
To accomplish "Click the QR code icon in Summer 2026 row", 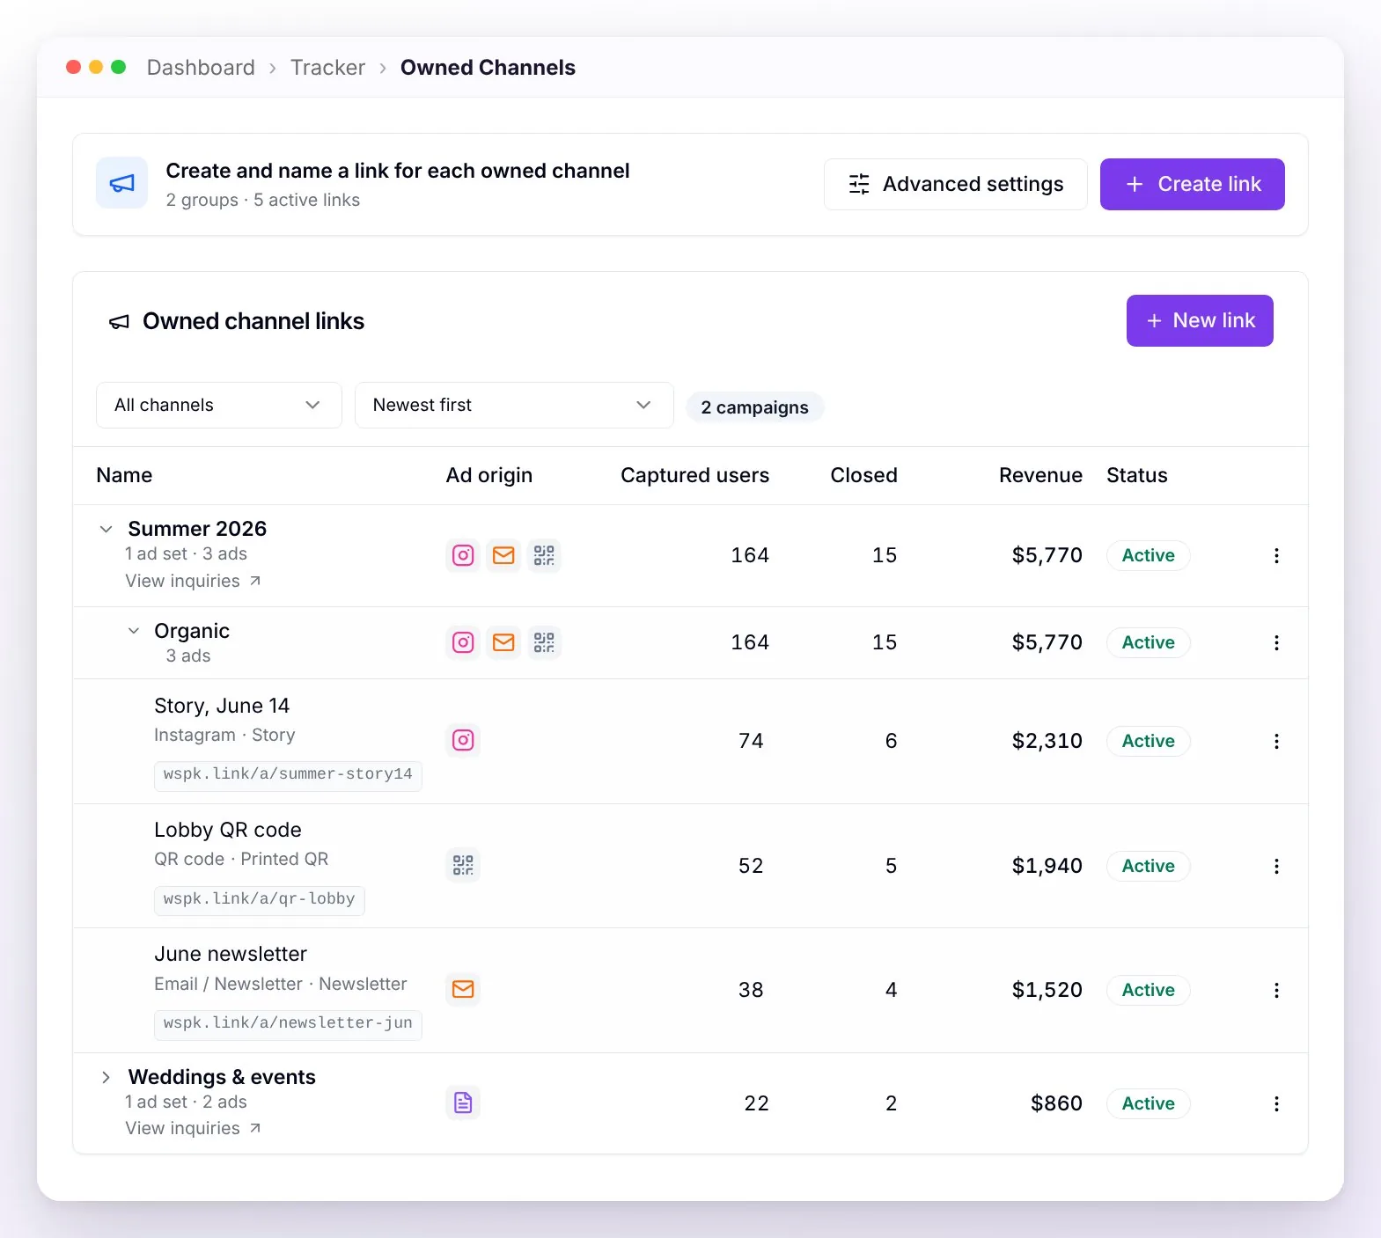I will pos(544,555).
